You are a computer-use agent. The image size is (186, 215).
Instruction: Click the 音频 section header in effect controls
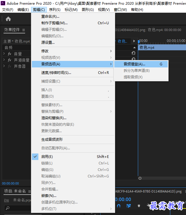click(9, 48)
